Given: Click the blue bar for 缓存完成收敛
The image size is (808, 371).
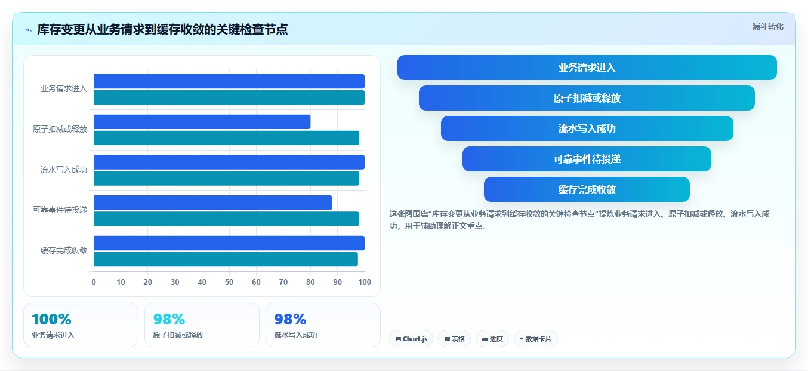Looking at the screenshot, I should click(x=229, y=243).
